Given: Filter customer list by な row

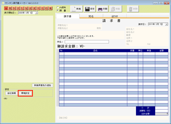Looking at the screenshot, I should point(26,8).
